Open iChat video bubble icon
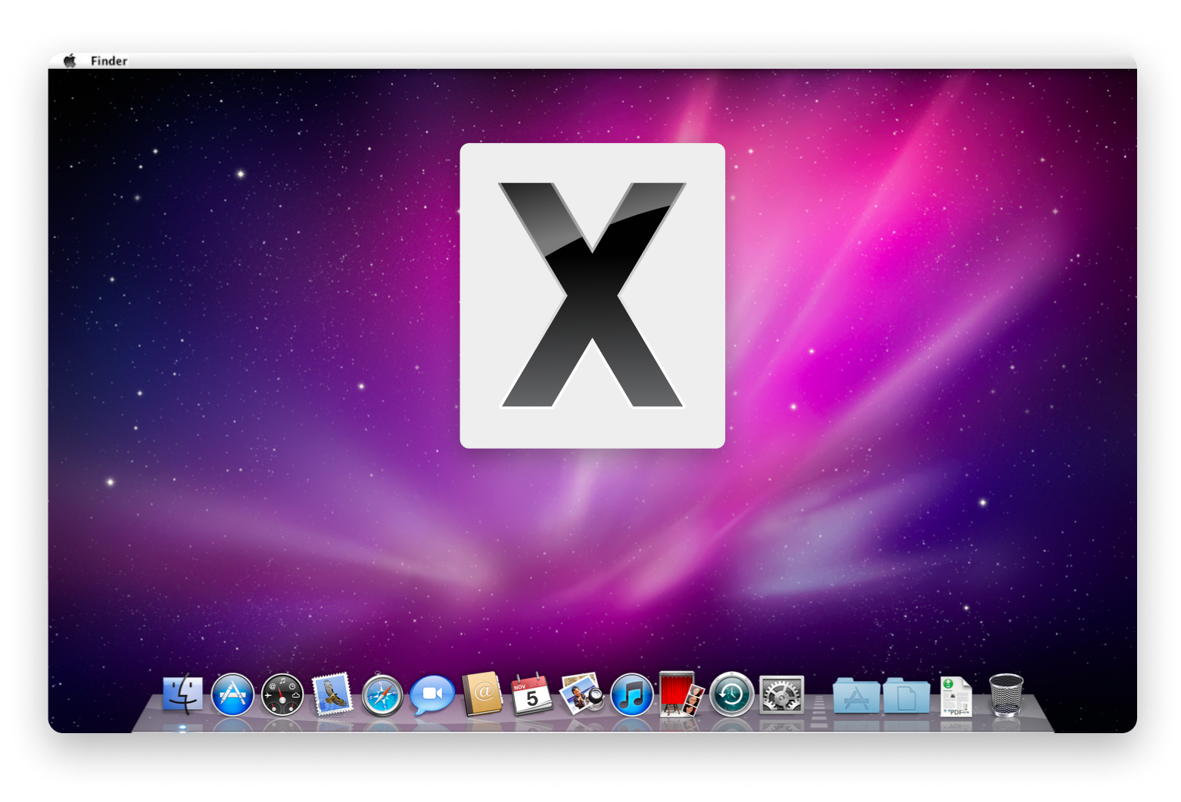Image resolution: width=1181 pixels, height=802 pixels. 432,695
